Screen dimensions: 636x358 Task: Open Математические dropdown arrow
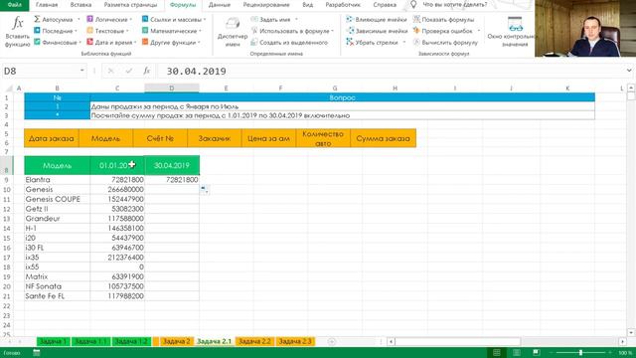point(200,31)
